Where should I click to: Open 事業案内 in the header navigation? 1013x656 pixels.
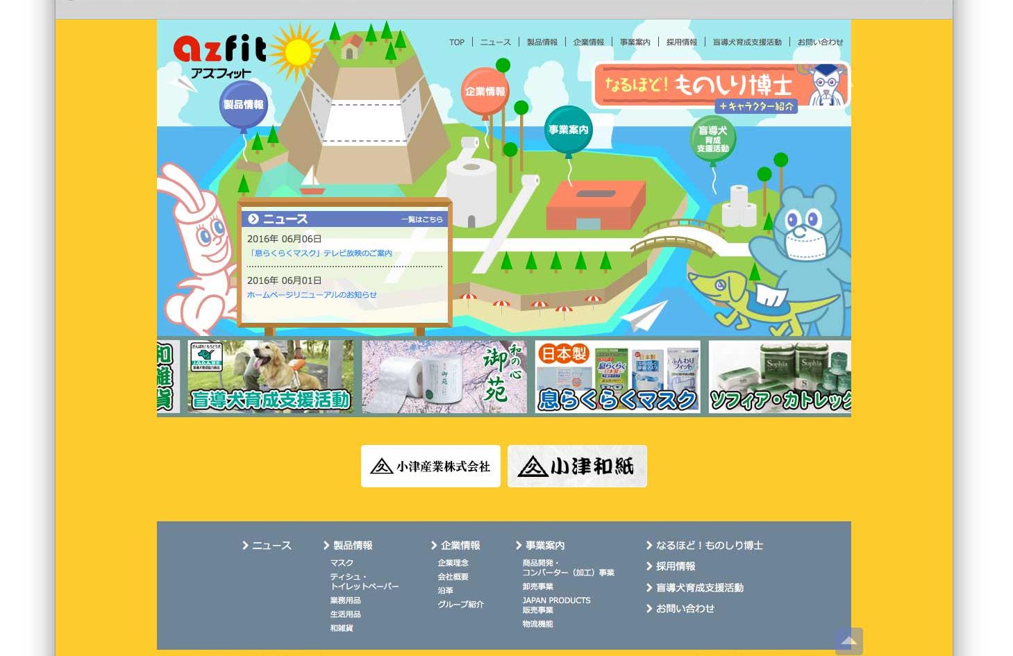(635, 42)
